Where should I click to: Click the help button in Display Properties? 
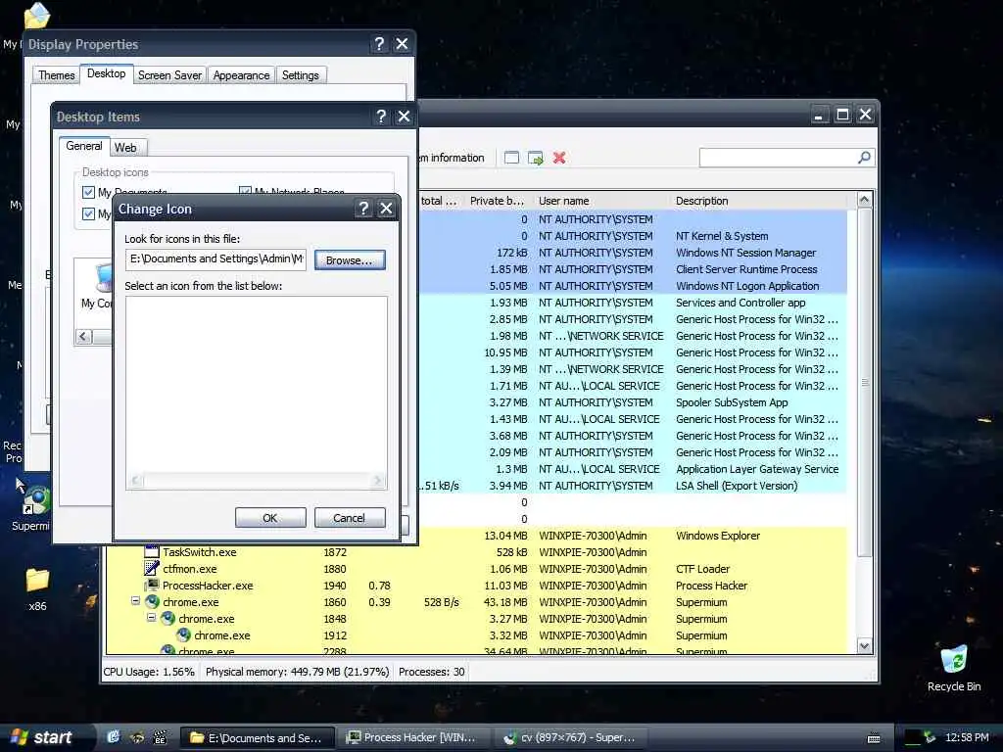pyautogui.click(x=379, y=43)
